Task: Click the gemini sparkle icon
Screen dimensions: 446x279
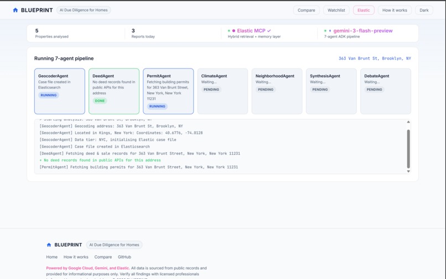Action: click(330, 31)
